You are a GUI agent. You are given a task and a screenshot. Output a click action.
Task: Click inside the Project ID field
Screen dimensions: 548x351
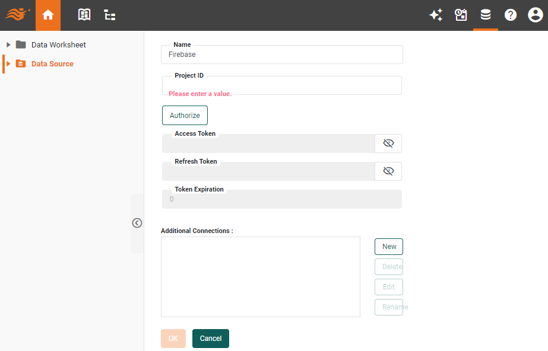tap(282, 85)
